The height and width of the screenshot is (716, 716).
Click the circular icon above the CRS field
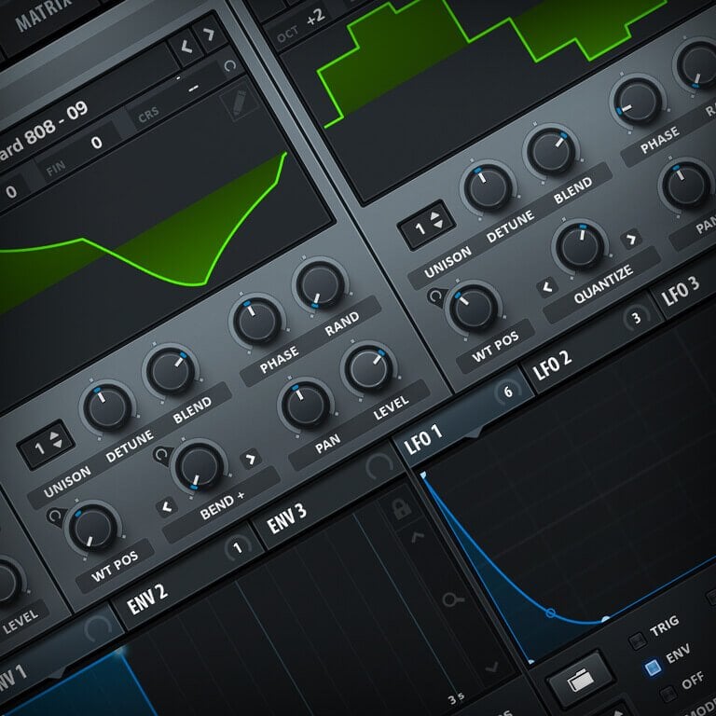click(x=230, y=66)
